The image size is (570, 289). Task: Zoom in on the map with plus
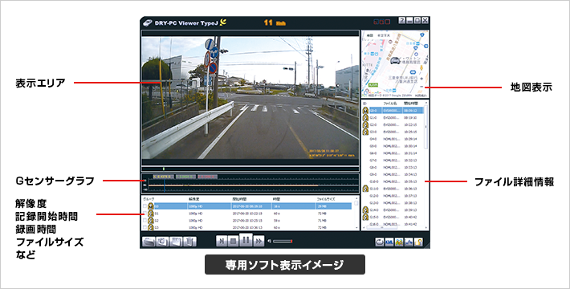(x=421, y=79)
